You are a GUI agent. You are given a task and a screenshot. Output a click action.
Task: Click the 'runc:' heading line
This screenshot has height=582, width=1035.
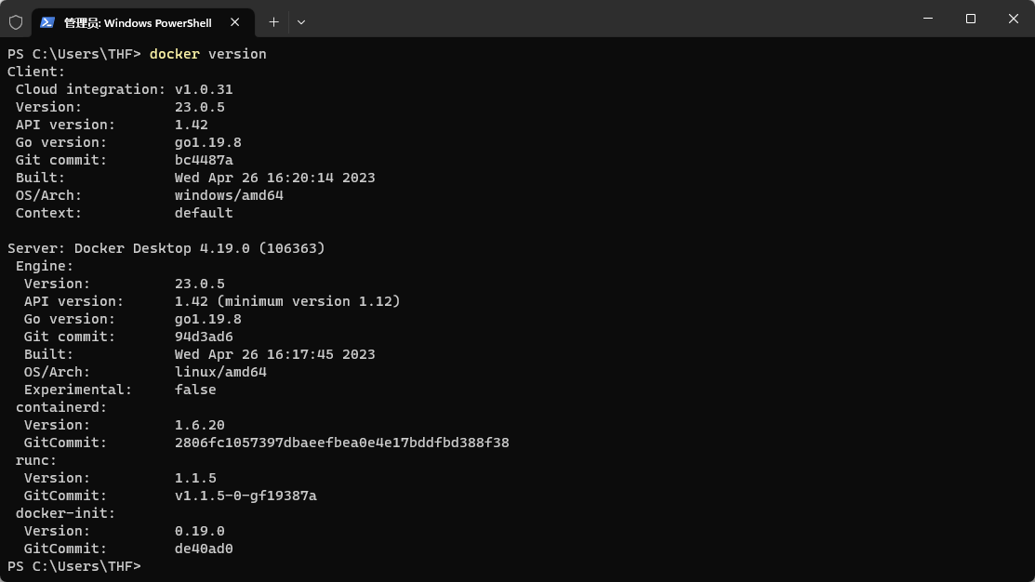pos(36,460)
